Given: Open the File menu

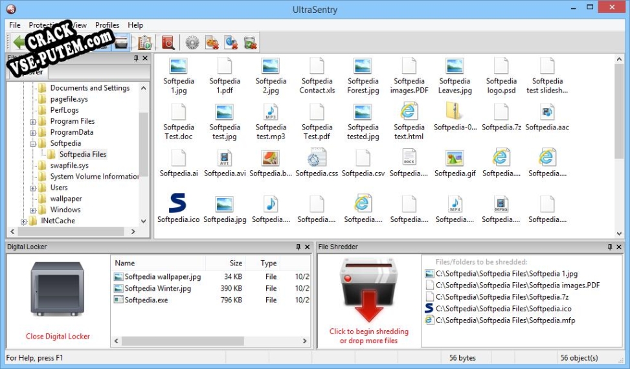Looking at the screenshot, I should point(15,25).
